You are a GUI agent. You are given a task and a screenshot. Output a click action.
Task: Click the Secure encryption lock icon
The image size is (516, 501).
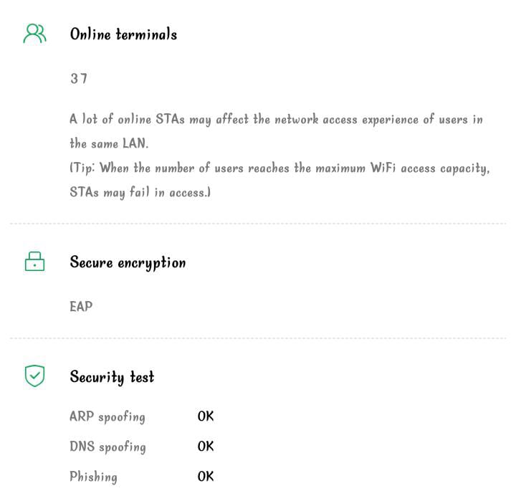[x=34, y=262]
